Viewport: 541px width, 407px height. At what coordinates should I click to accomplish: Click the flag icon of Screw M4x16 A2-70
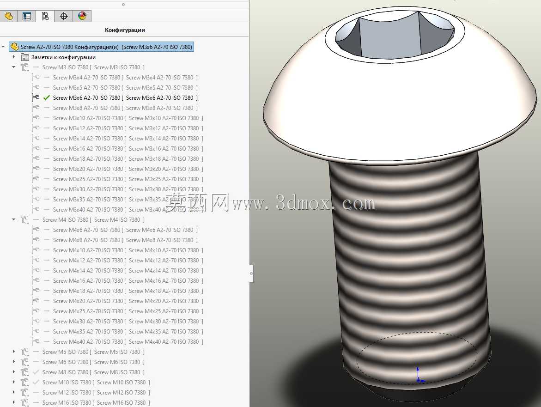pos(36,281)
